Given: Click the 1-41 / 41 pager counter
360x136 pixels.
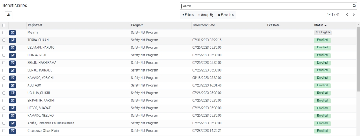Looking at the screenshot, I should (333, 15).
